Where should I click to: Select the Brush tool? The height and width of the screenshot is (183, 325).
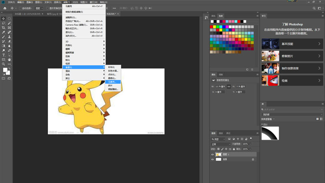tap(4, 37)
